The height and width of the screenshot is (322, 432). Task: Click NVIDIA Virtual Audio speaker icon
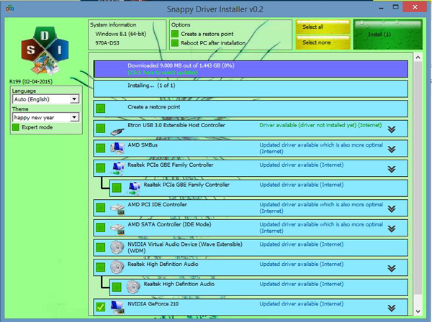click(117, 247)
